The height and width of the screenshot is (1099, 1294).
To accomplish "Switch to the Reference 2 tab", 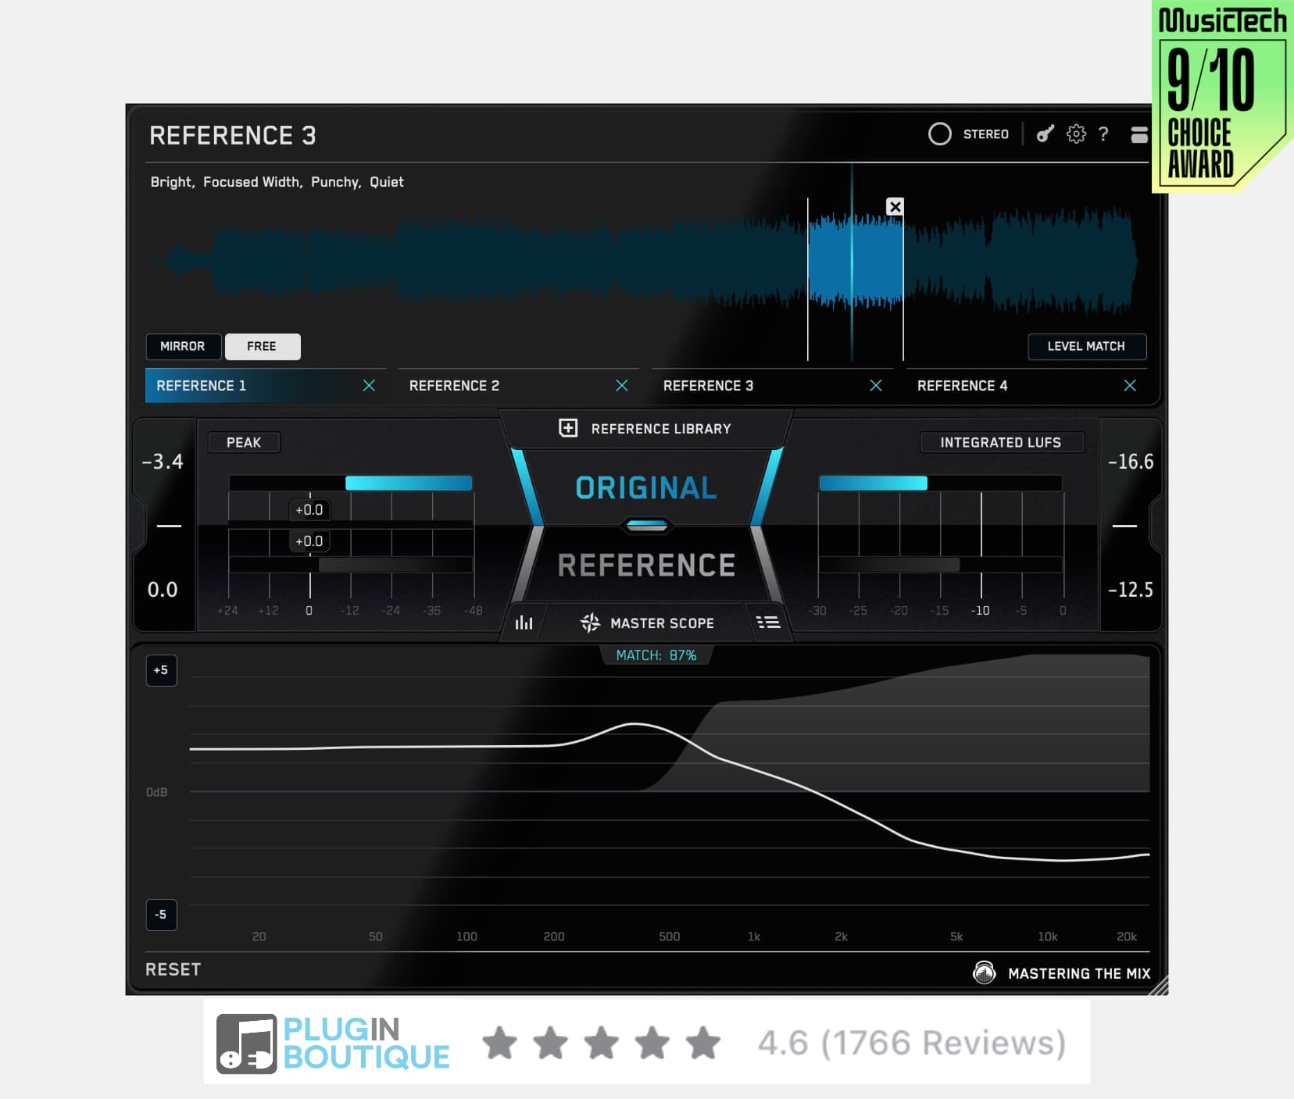I will pos(455,385).
